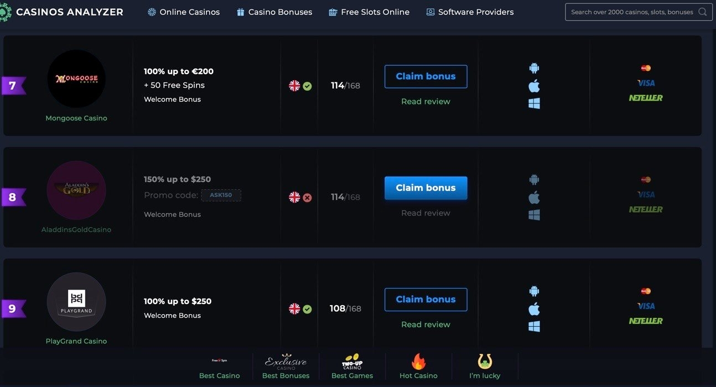716x387 pixels.
Task: Click the Visa icon in Mongoose row
Action: (x=646, y=83)
